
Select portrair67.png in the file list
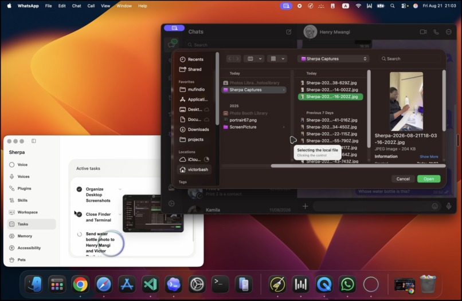point(254,120)
